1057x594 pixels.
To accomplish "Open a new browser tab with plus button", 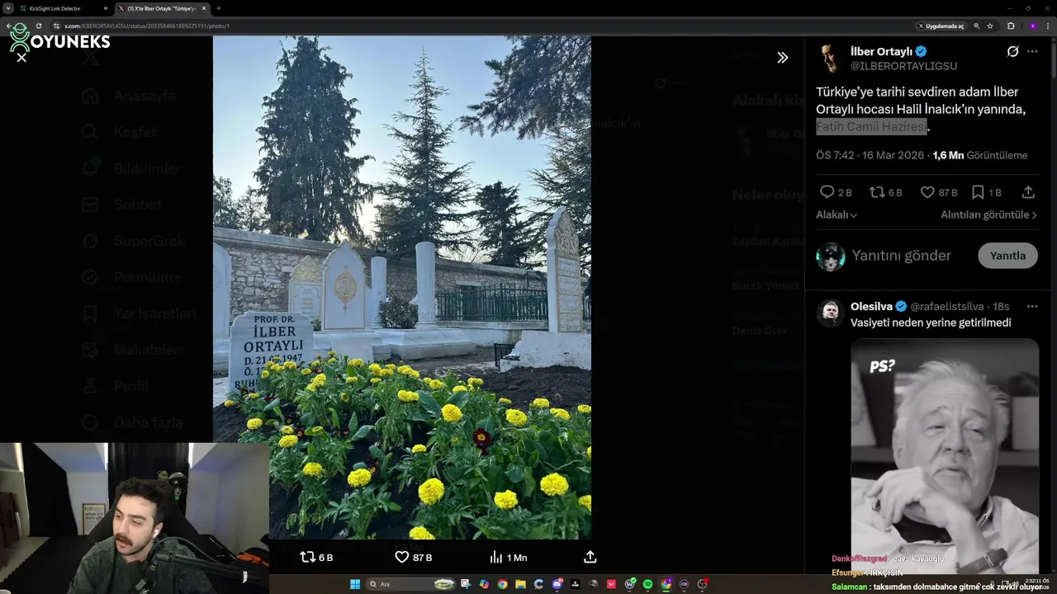I will [218, 8].
